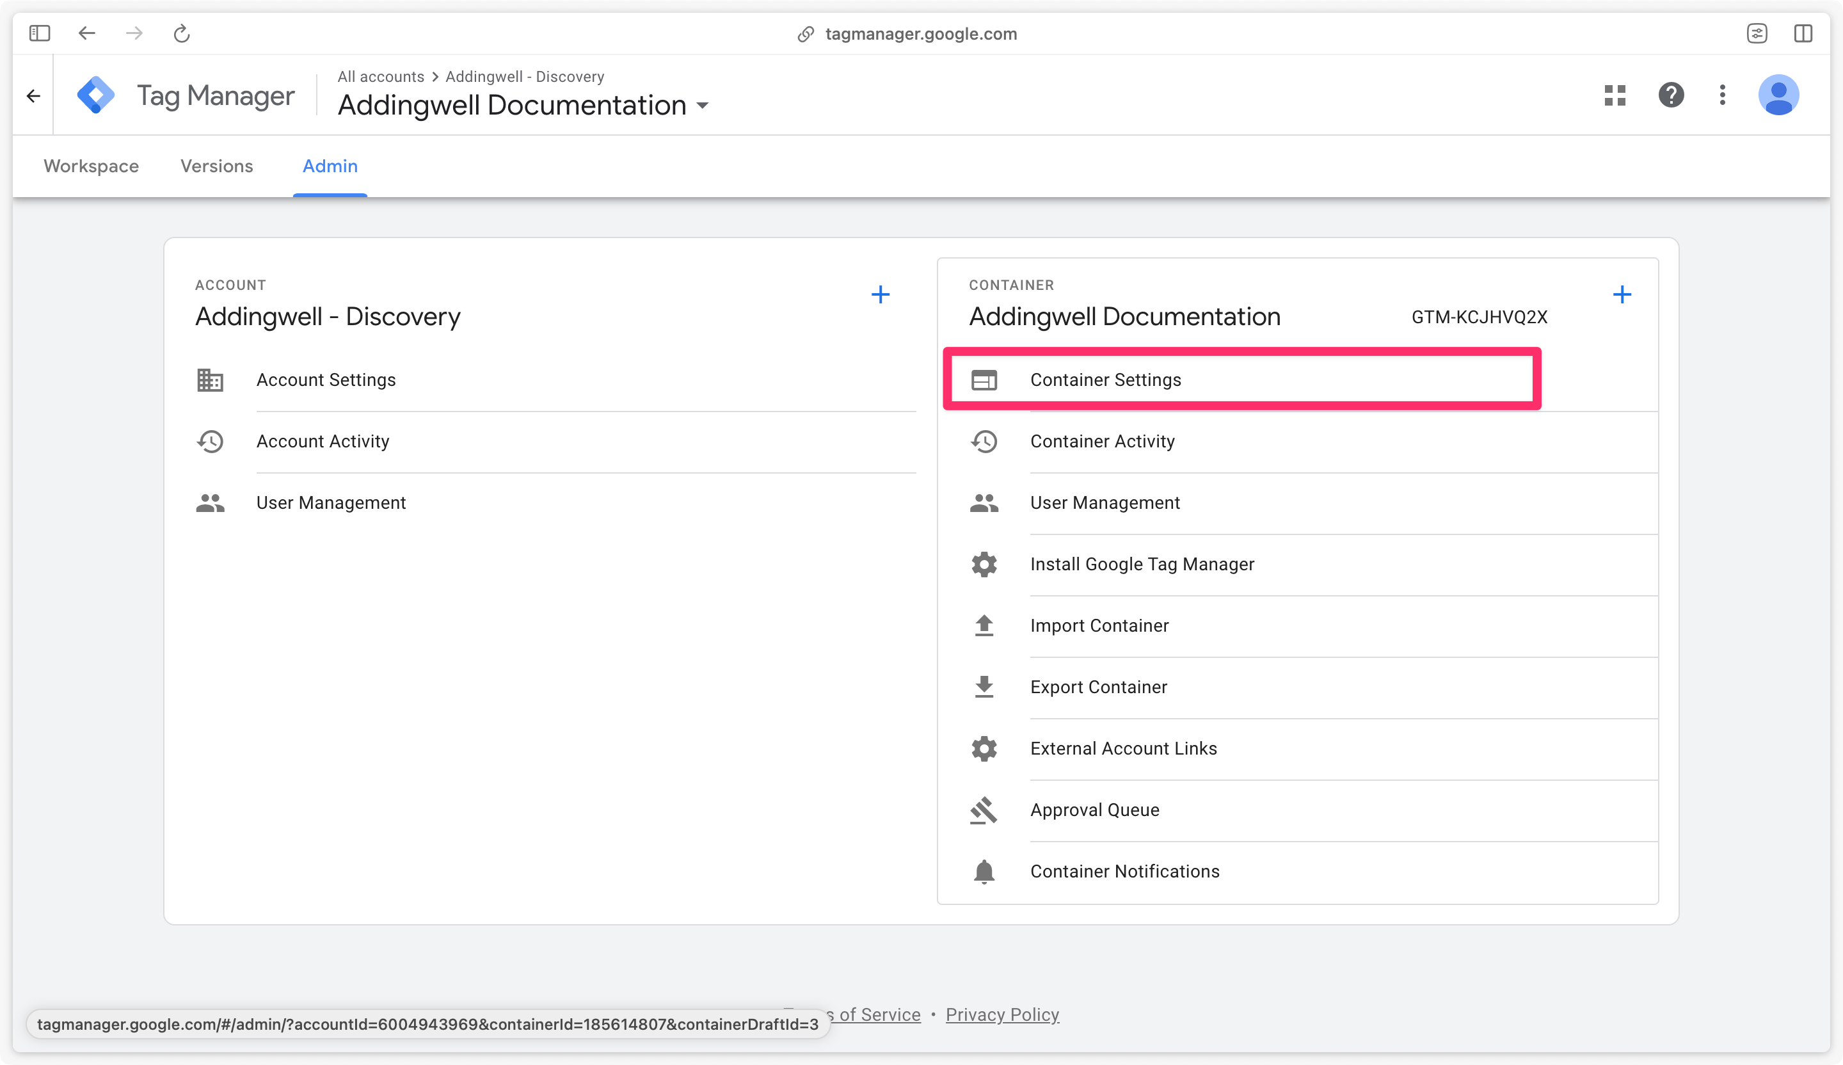
Task: Open User Management under Account
Action: tap(331, 502)
